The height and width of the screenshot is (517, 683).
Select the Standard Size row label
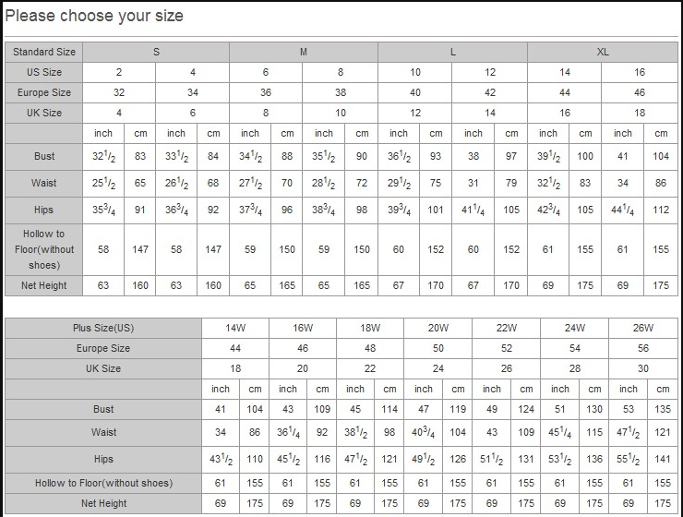click(44, 52)
